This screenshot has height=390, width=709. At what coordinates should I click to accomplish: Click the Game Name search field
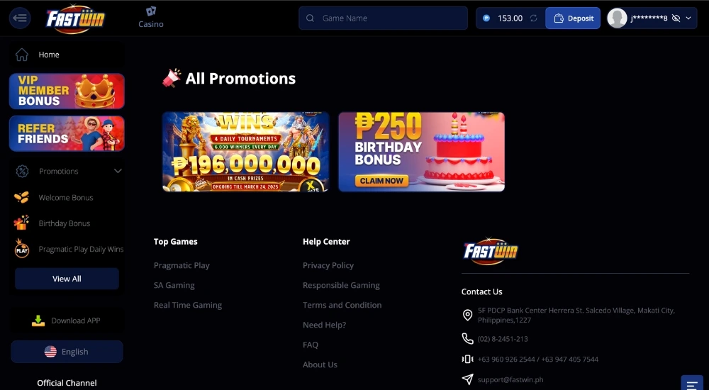pyautogui.click(x=383, y=18)
